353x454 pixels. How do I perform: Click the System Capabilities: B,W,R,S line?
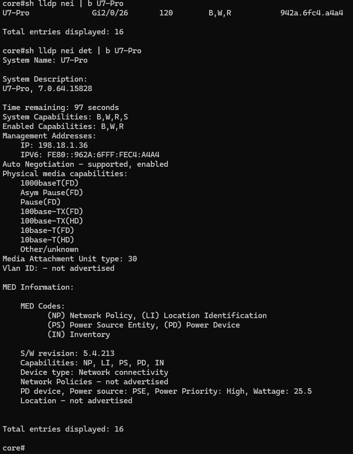65,117
